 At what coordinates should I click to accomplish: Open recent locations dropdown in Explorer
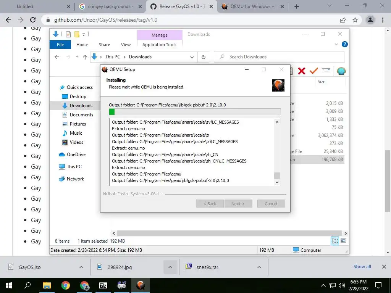coord(77,57)
